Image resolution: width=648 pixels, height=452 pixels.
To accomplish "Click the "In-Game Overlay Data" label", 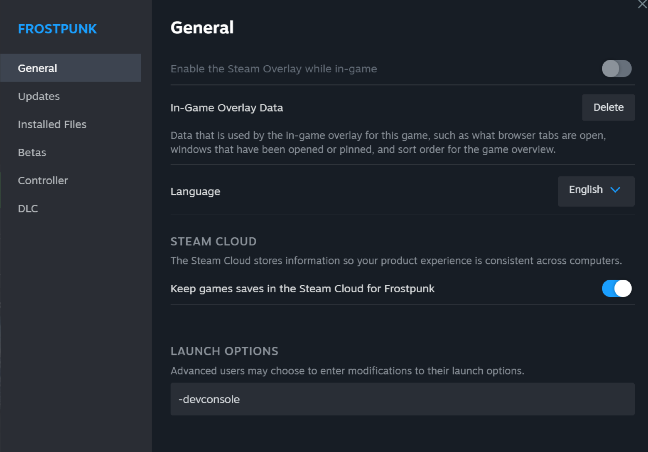I will click(x=227, y=108).
